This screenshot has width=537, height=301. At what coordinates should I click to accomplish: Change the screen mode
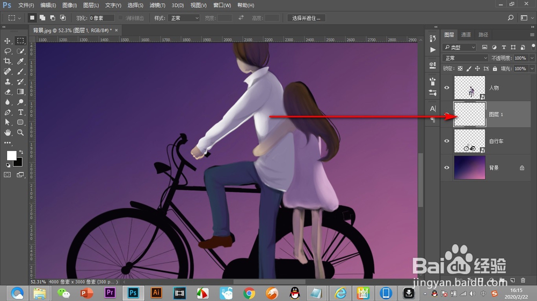coord(20,175)
